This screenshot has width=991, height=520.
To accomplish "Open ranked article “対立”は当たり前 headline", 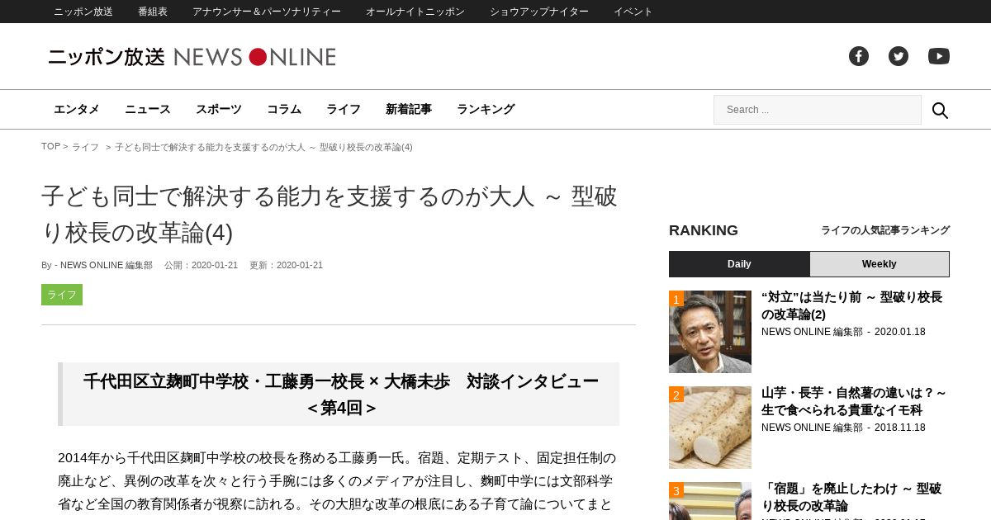I will click(x=851, y=305).
